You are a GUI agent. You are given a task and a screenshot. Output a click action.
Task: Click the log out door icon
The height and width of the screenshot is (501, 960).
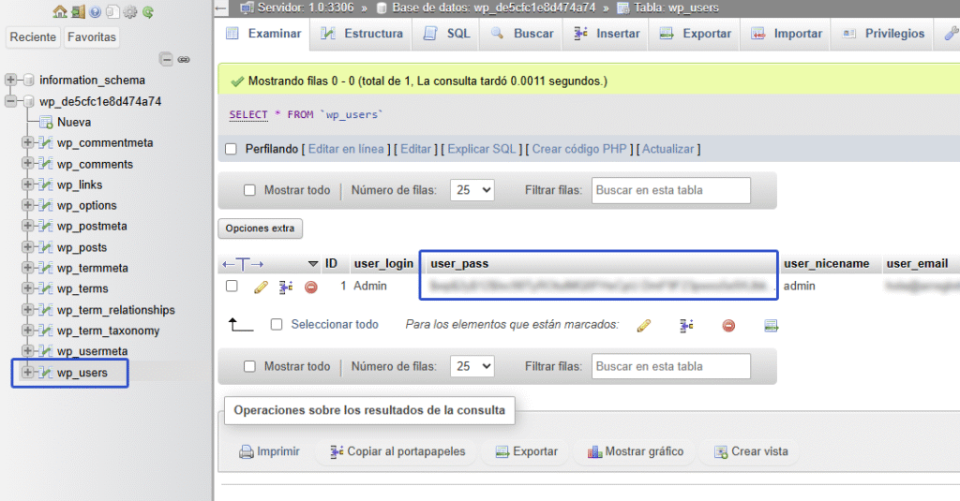click(78, 11)
